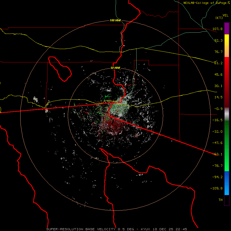This screenshot has height=231, width=231.
Task: Click the yellow-orange segment of the color bar
Action: coord(227,46)
